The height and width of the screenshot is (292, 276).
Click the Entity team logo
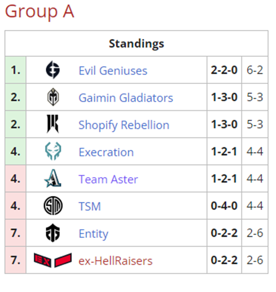53,233
